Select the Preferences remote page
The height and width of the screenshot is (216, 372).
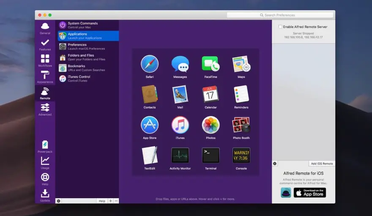point(88,46)
